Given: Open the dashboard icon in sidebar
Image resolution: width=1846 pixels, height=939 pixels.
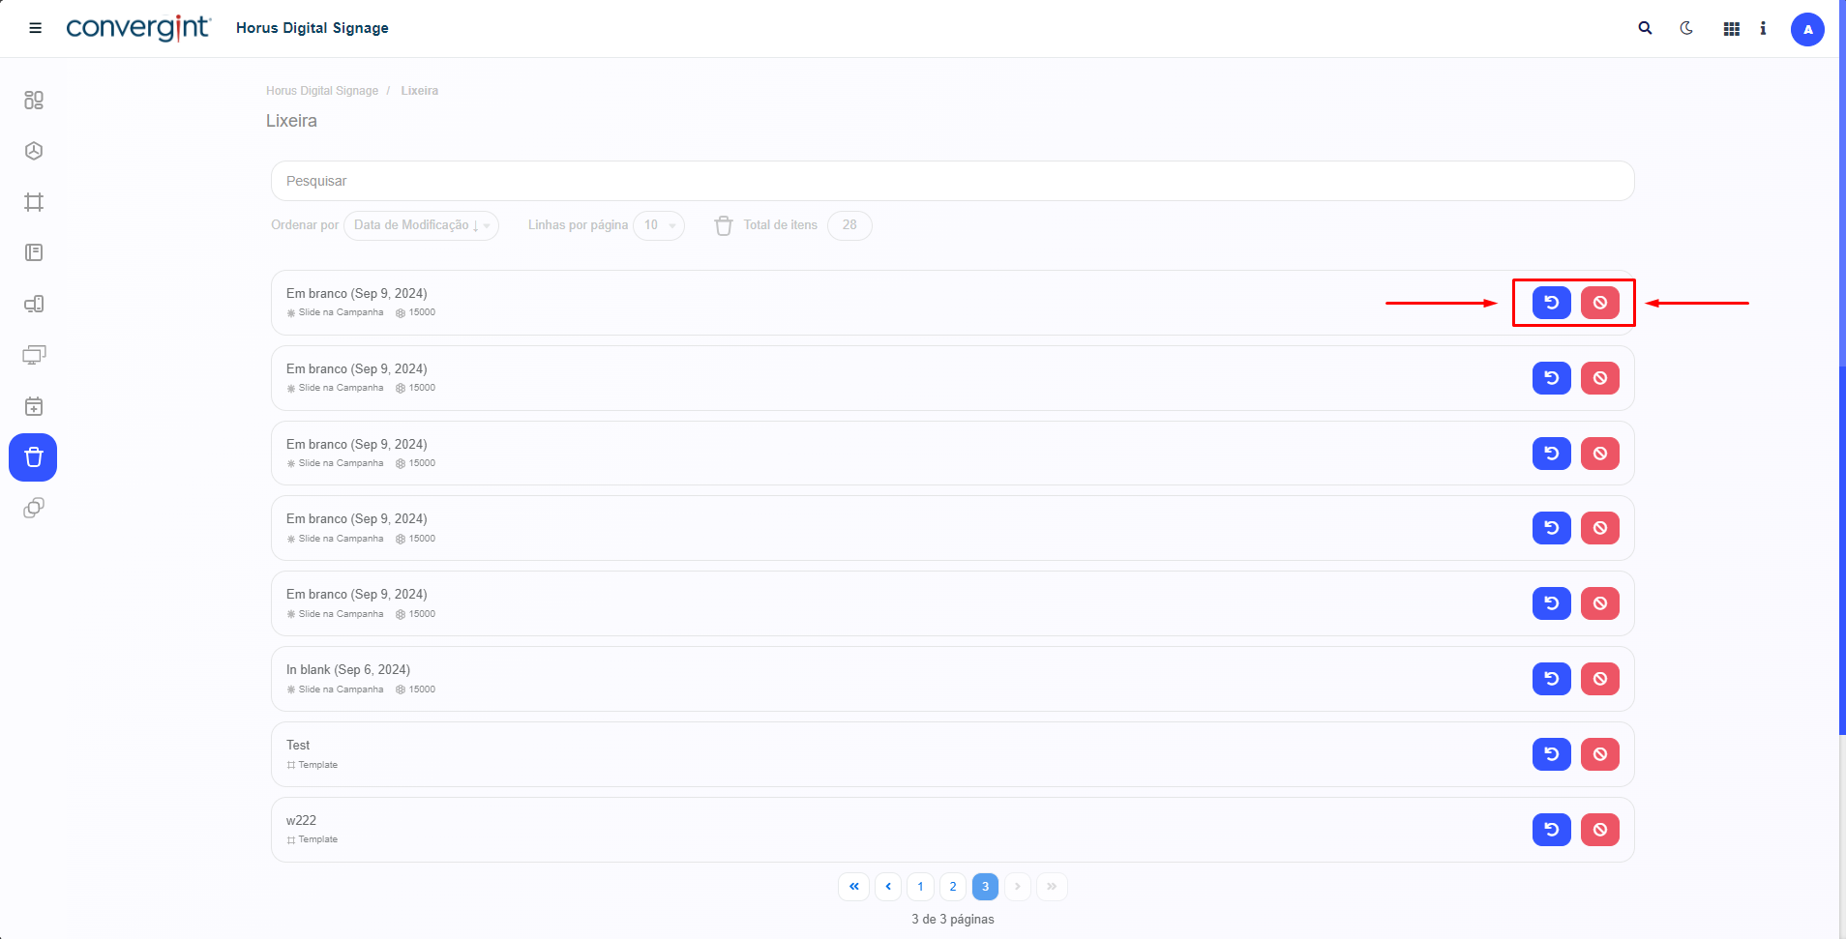Looking at the screenshot, I should 34,101.
